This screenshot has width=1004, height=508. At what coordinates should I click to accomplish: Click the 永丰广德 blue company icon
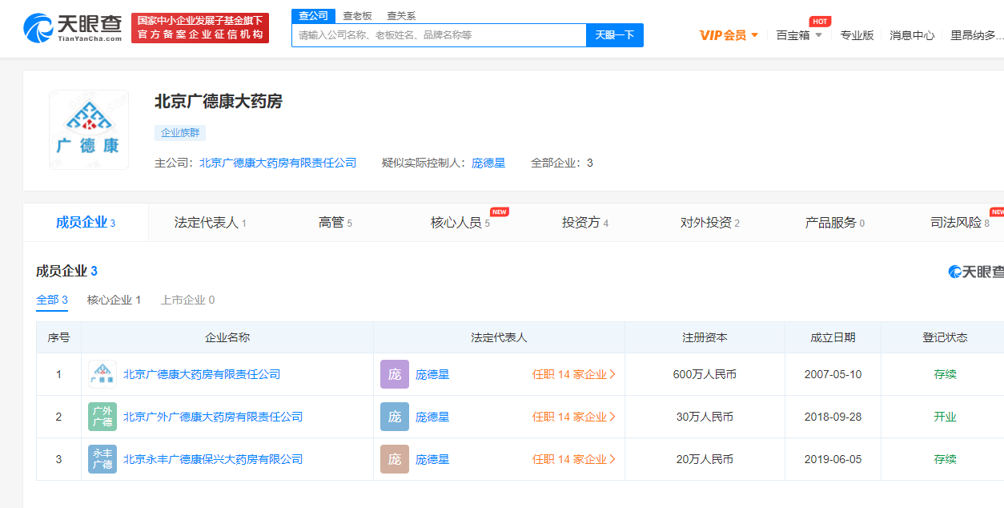[102, 459]
